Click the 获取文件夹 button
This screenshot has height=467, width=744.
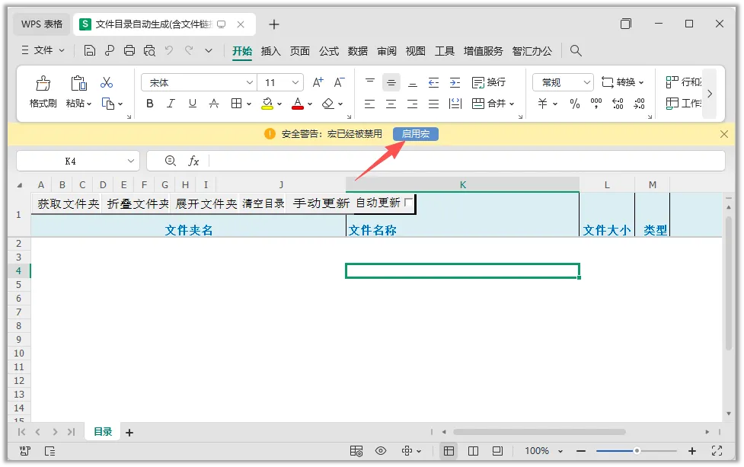(x=68, y=203)
